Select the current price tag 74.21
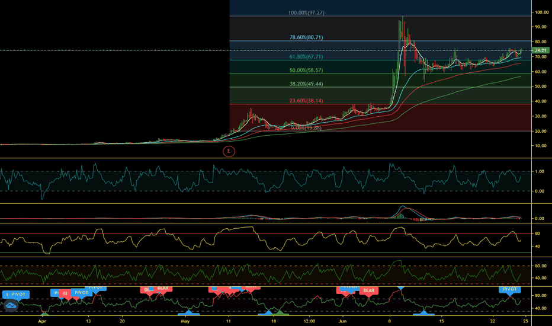Viewport: 552px width, 326px height. tap(540, 50)
